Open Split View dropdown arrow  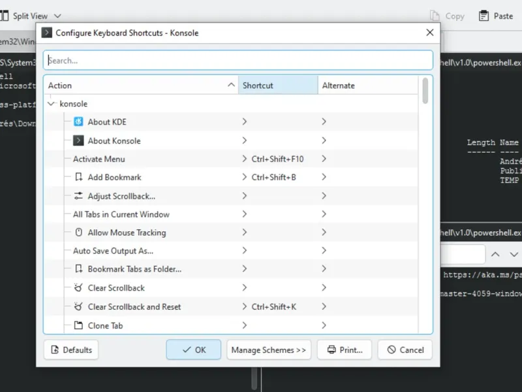57,16
